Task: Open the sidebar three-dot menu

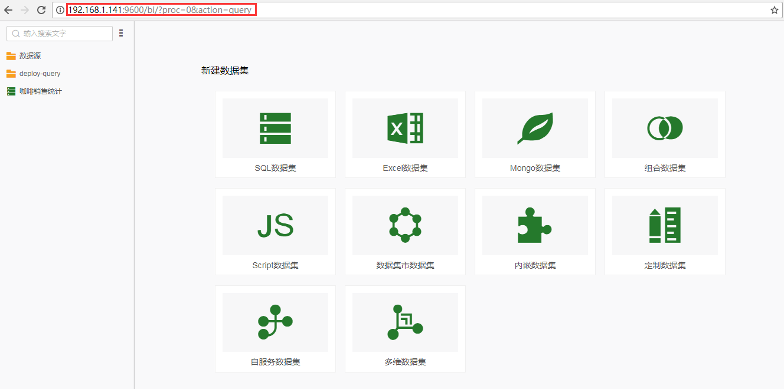Action: 121,33
